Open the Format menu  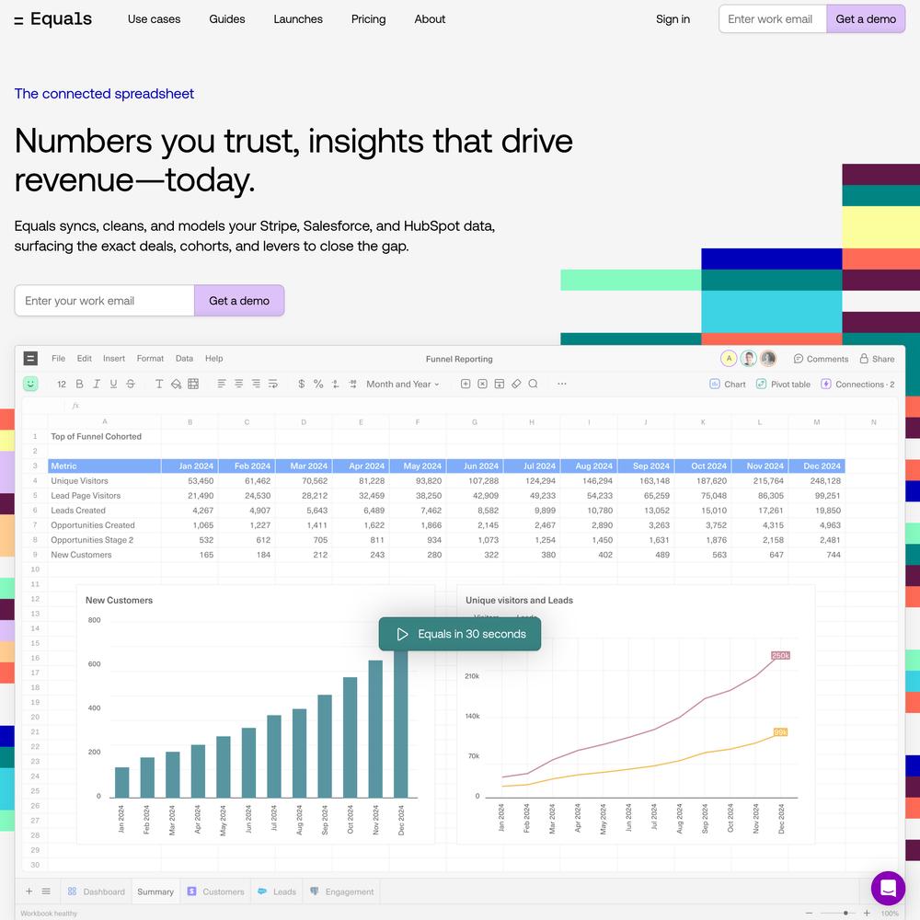150,358
